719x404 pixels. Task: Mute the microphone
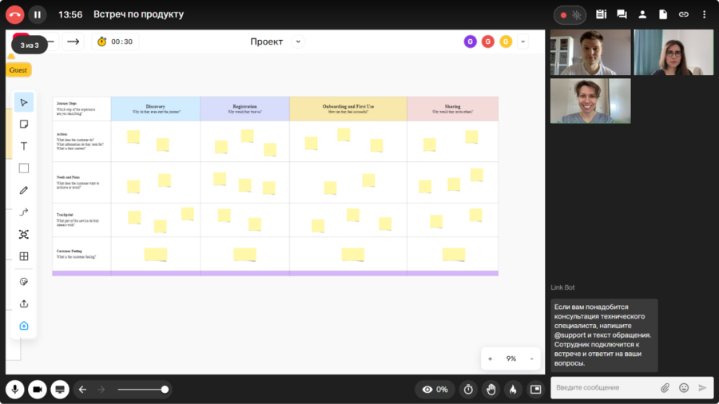tap(14, 389)
